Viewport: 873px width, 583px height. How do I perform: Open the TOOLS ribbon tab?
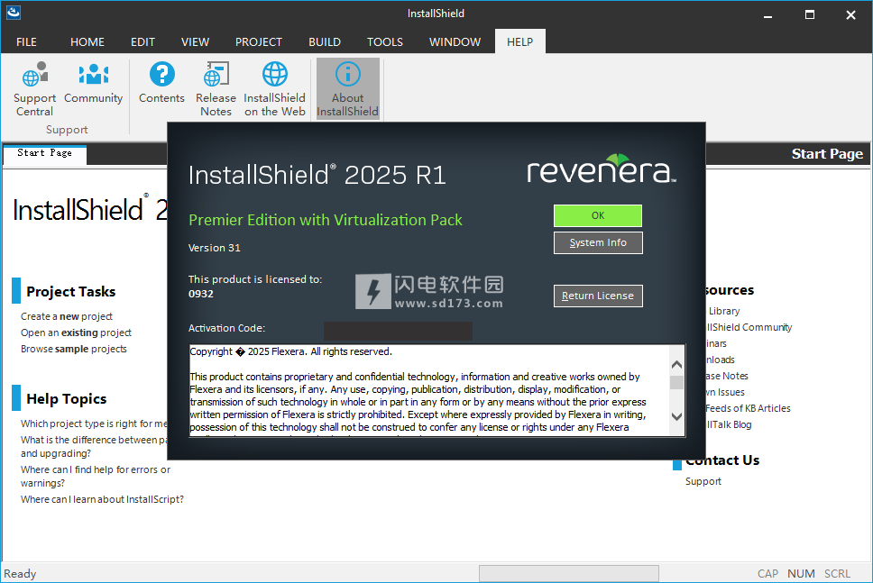click(x=385, y=41)
